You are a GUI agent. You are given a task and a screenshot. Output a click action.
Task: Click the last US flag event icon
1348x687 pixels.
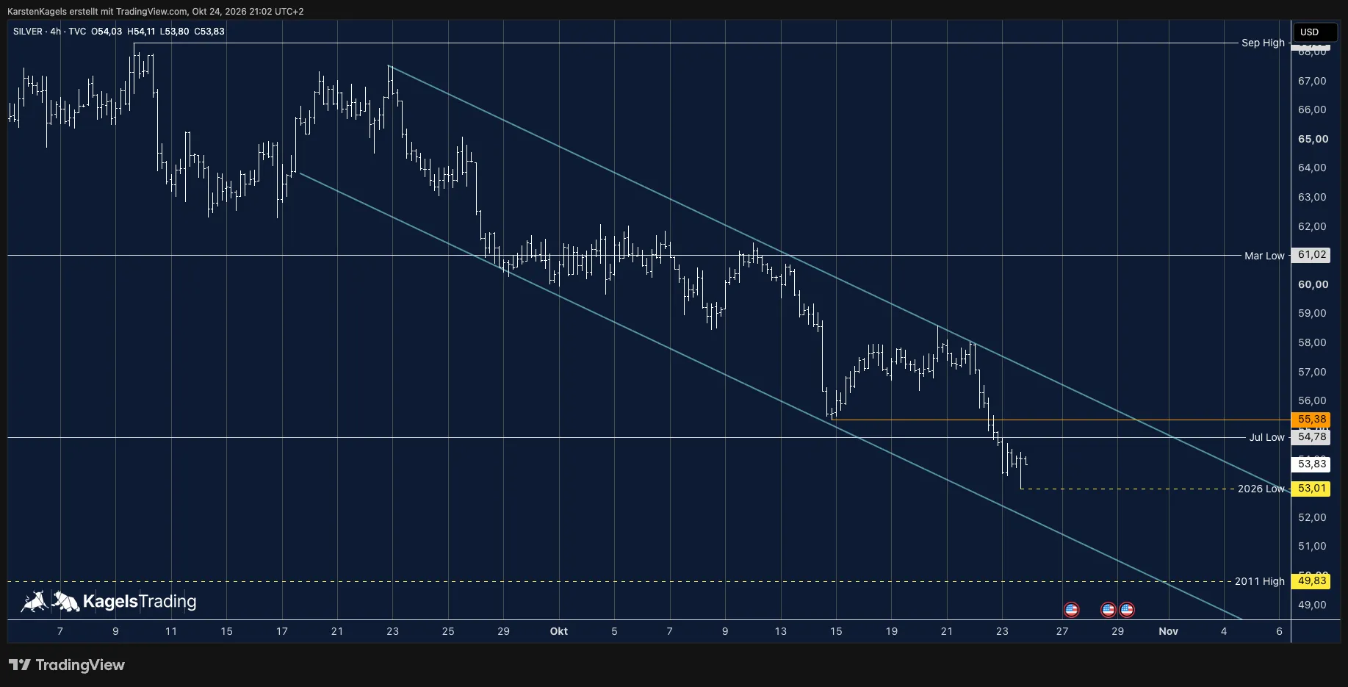tap(1127, 609)
